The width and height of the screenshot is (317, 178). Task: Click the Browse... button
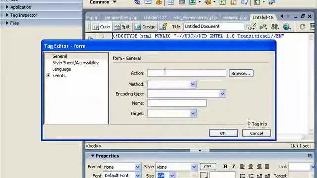[x=241, y=73]
